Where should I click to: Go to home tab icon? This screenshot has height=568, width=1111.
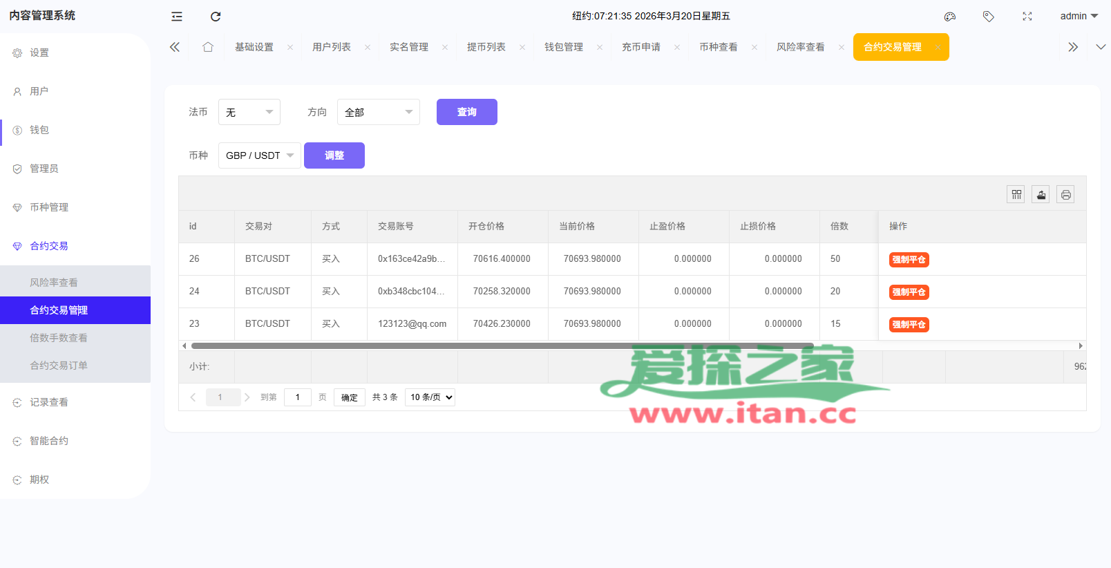pyautogui.click(x=208, y=47)
